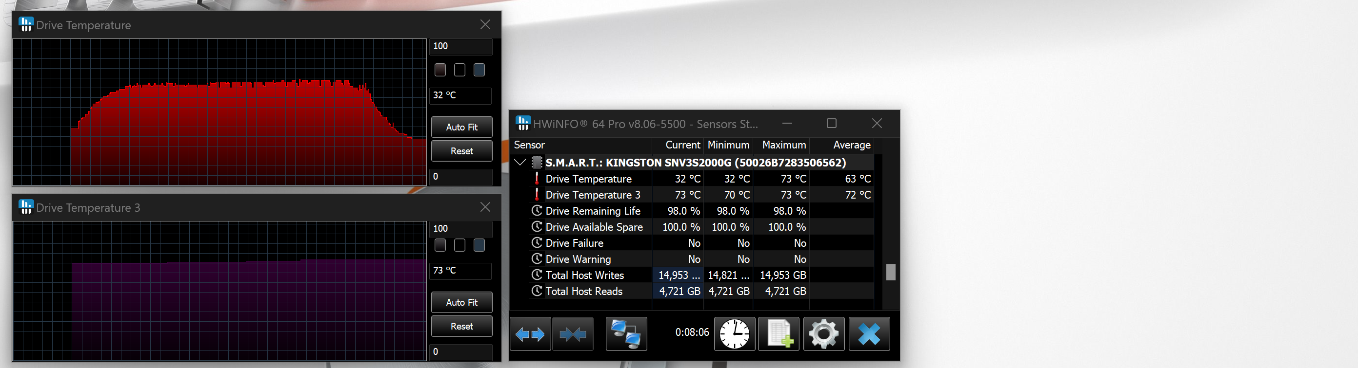Click clock icon beside Drive Remaining Life
Viewport: 1358px width, 368px height.
(x=537, y=211)
